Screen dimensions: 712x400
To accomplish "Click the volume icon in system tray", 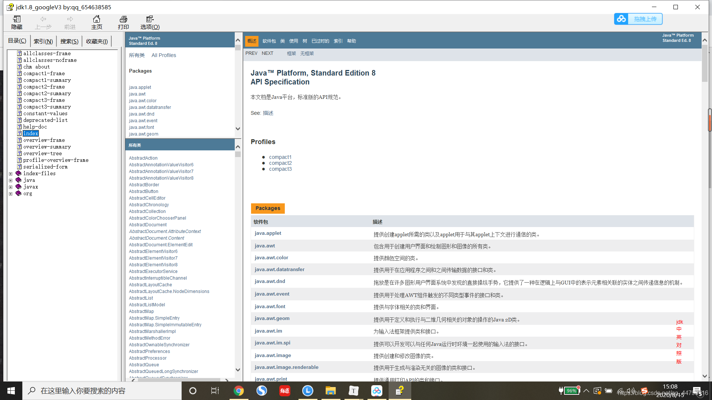I will (630, 391).
